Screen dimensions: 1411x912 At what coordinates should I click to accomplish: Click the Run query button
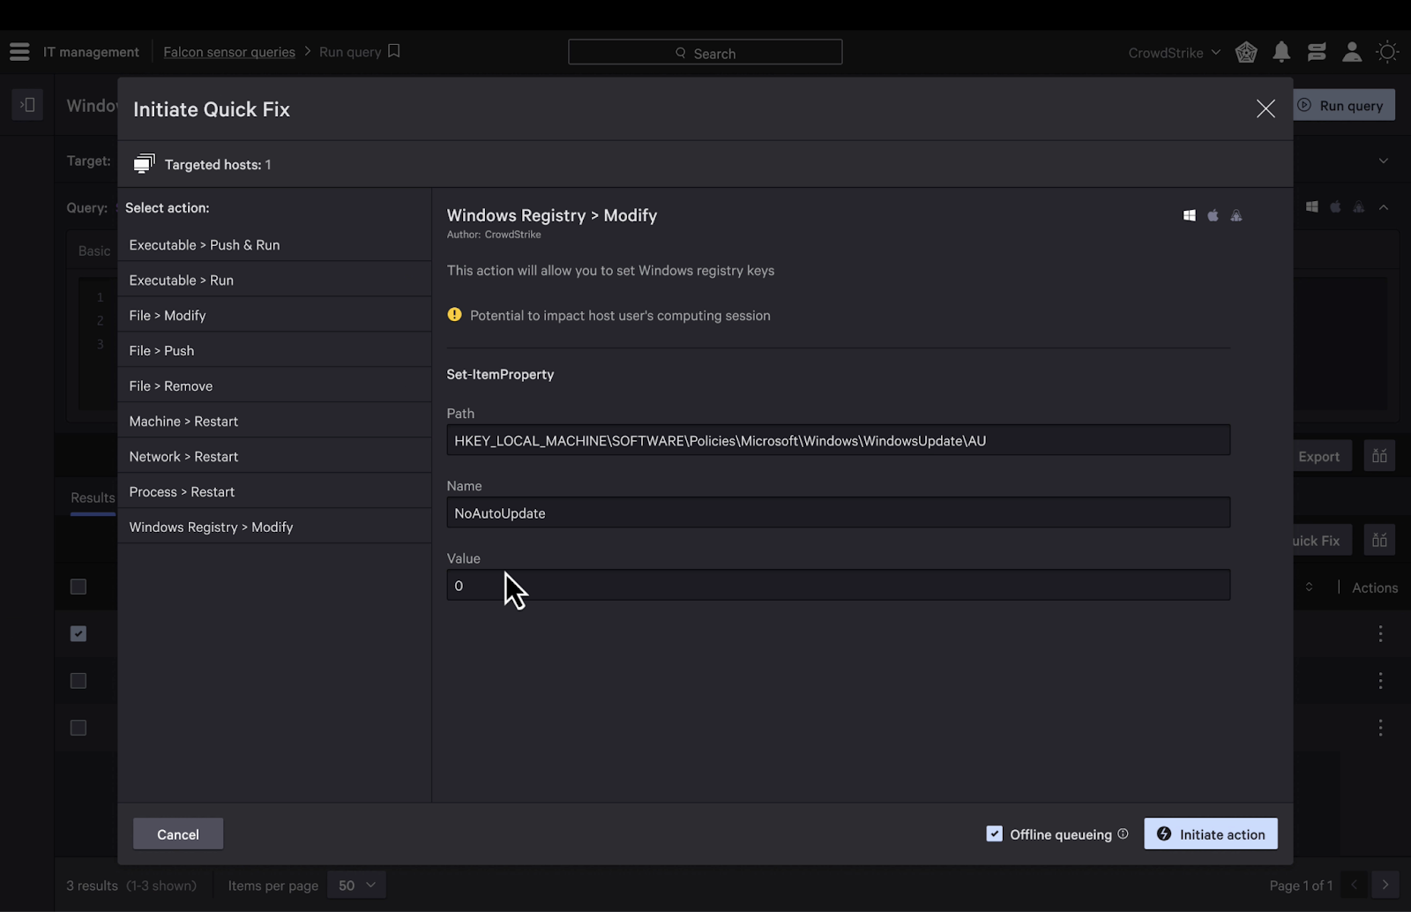[1343, 105]
